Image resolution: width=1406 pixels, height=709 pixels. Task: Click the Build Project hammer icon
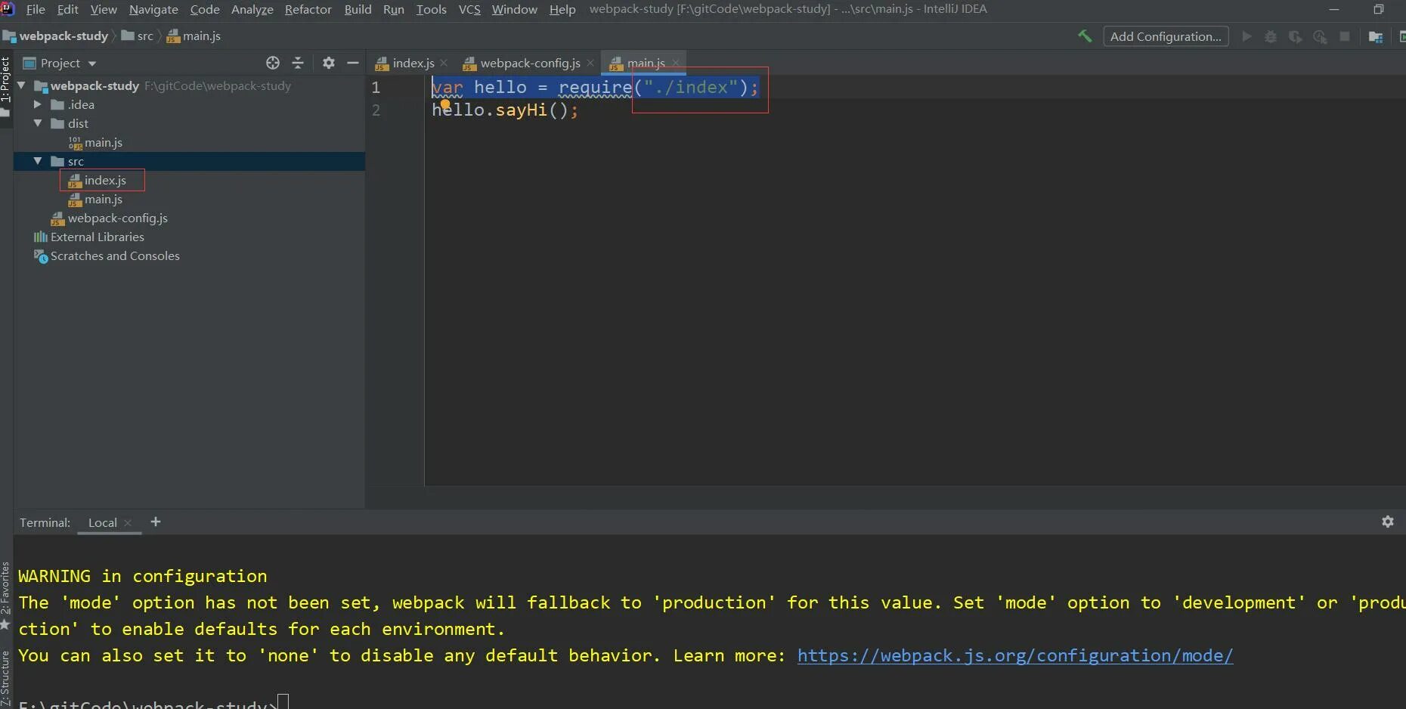pos(1085,36)
